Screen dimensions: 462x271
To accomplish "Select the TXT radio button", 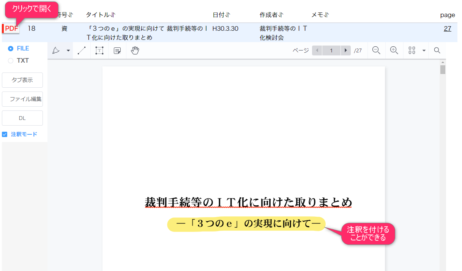I will [11, 61].
